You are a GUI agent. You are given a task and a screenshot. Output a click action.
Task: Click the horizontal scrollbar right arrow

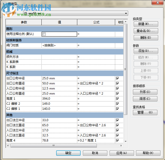tap(121, 146)
